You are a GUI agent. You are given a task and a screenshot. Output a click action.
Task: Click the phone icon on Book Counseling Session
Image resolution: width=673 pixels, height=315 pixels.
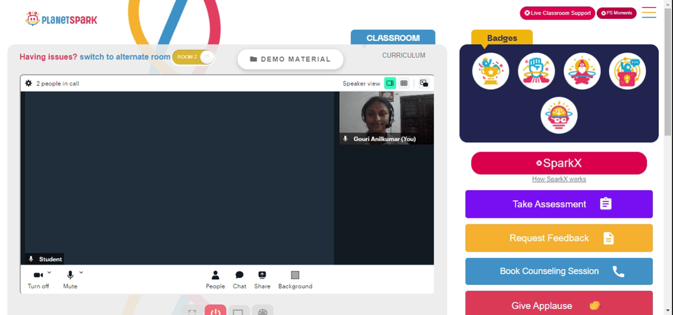point(618,271)
